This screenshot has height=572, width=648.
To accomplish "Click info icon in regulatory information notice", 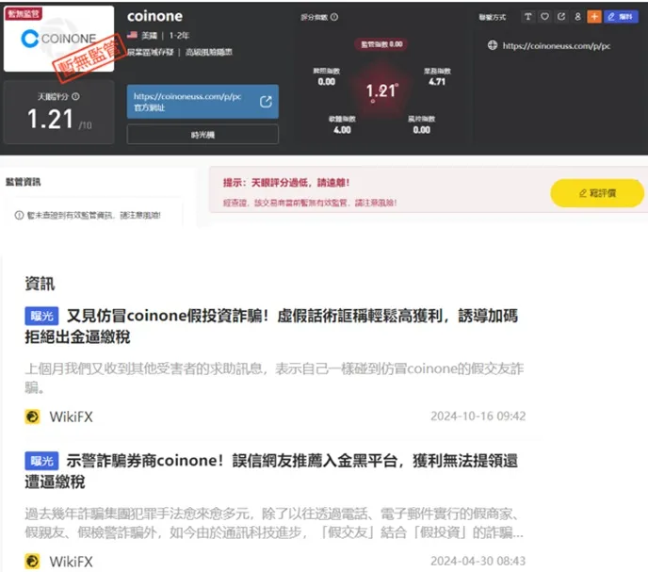I will coord(19,215).
